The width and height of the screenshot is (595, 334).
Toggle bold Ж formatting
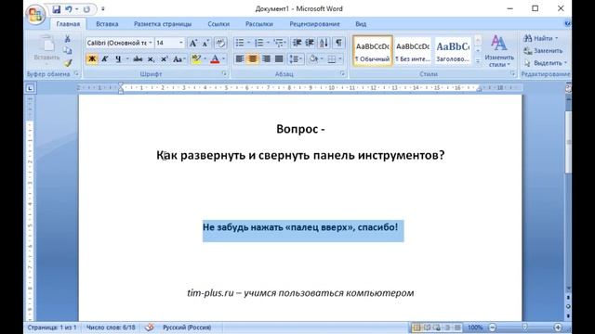click(x=92, y=58)
